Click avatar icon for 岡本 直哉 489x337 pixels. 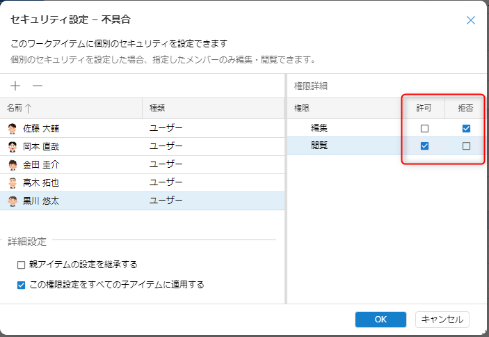point(13,147)
